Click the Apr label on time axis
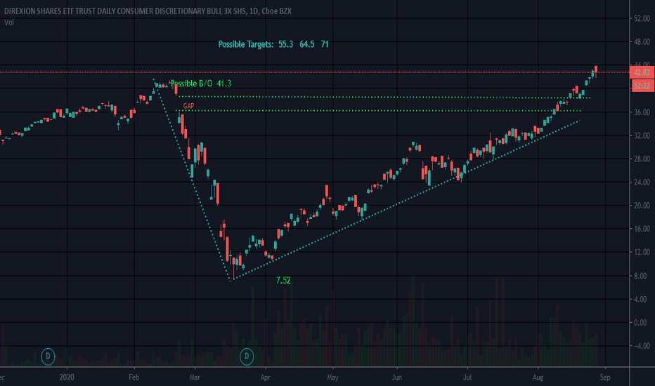This screenshot has height=386, width=655. [265, 378]
